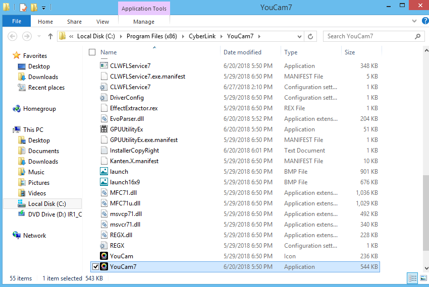The width and height of the screenshot is (429, 287).
Task: Select Local Disk (C:) in navigation pane
Action: [42, 204]
